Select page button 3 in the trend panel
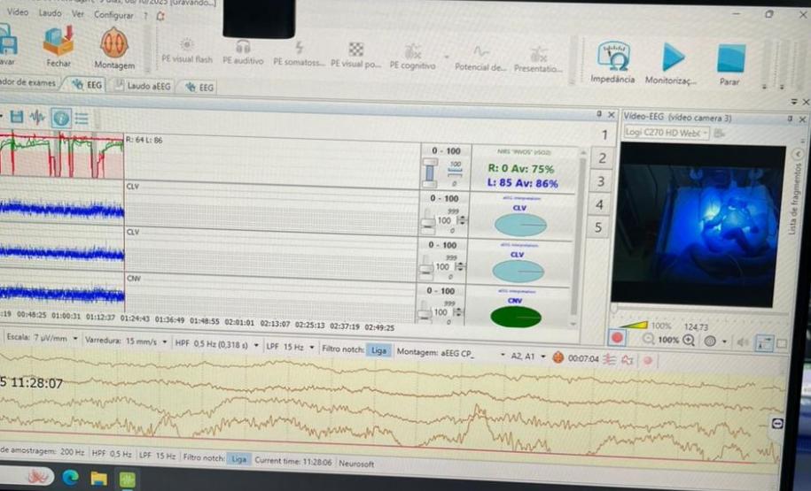This screenshot has height=491, width=811. click(601, 181)
